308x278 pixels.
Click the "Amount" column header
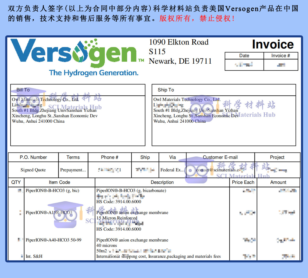click(278, 182)
